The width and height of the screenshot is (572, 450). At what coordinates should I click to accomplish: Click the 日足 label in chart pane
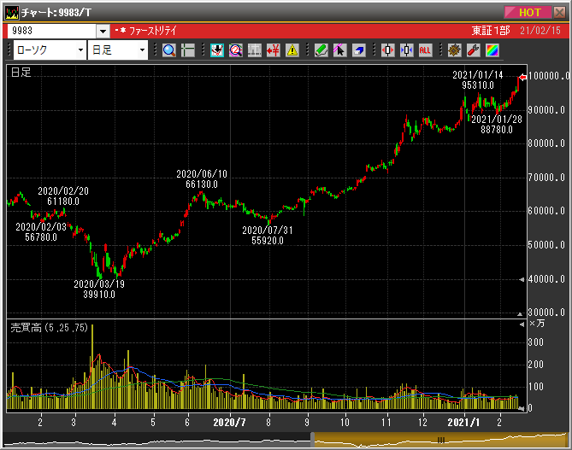[21, 73]
